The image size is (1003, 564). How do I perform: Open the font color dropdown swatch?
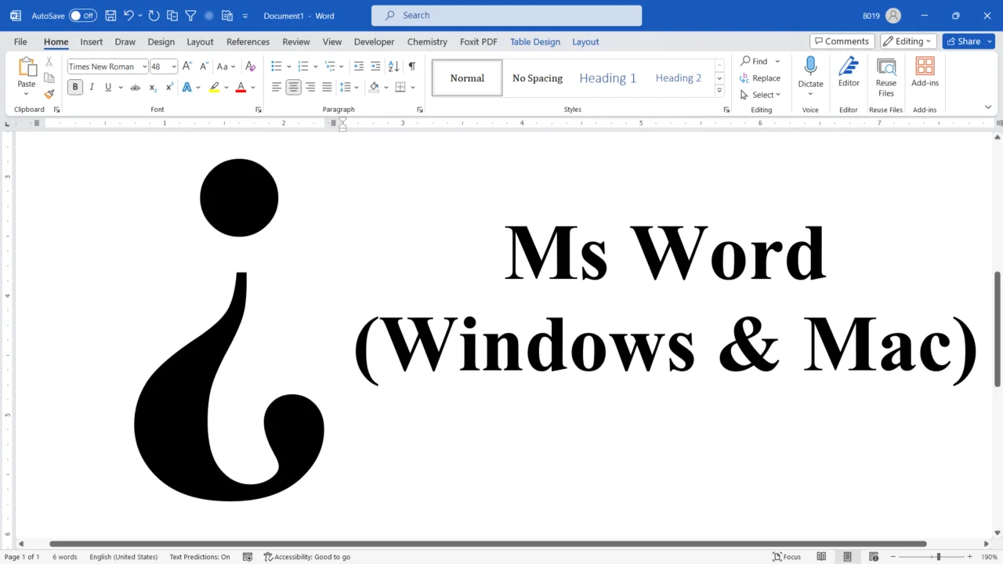point(252,87)
